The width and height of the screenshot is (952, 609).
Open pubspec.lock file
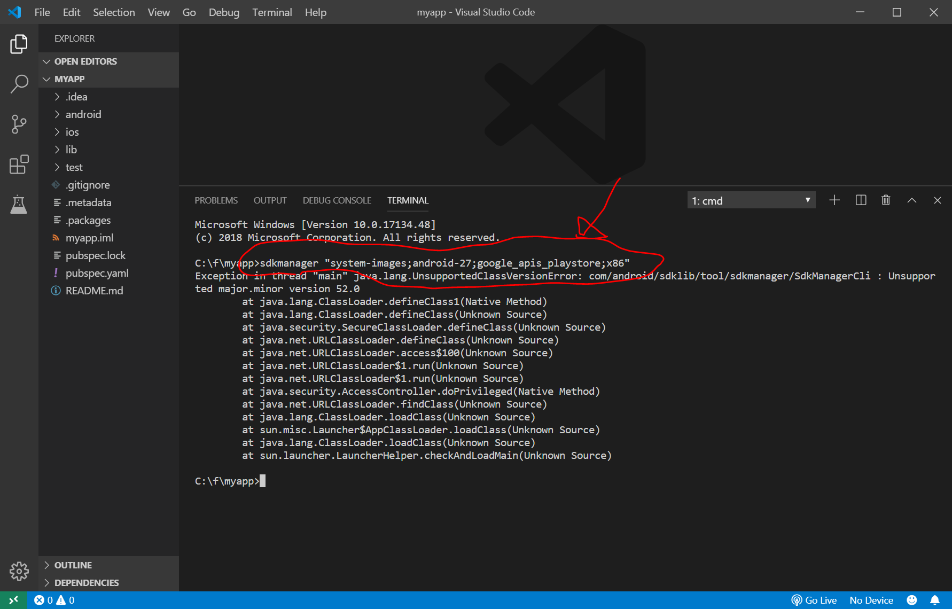[108, 255]
